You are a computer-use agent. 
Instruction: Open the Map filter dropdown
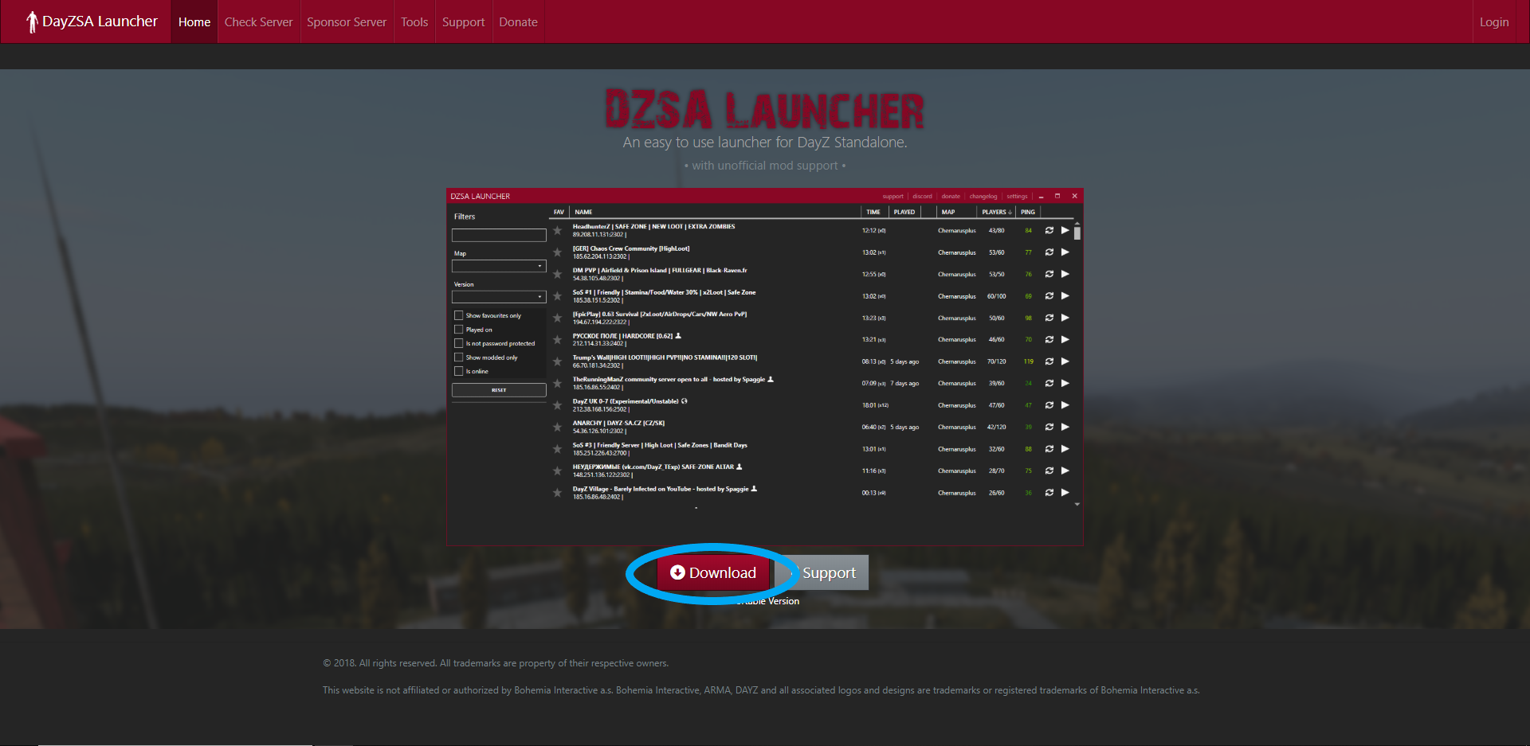(x=499, y=266)
